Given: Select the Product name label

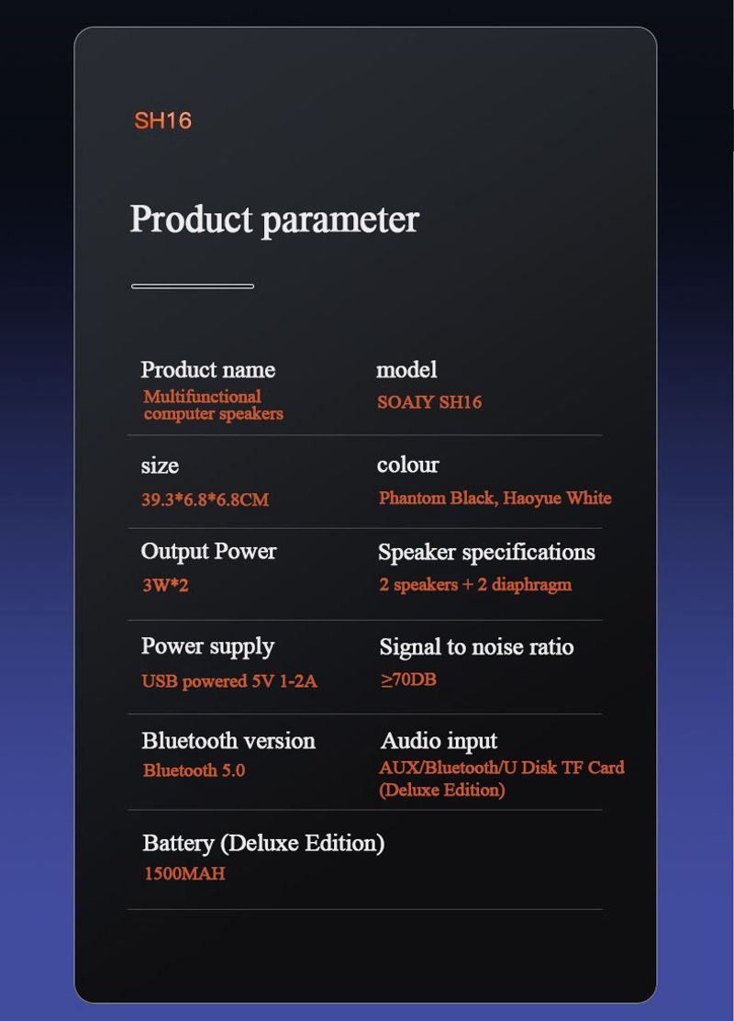Looking at the screenshot, I should click(208, 370).
